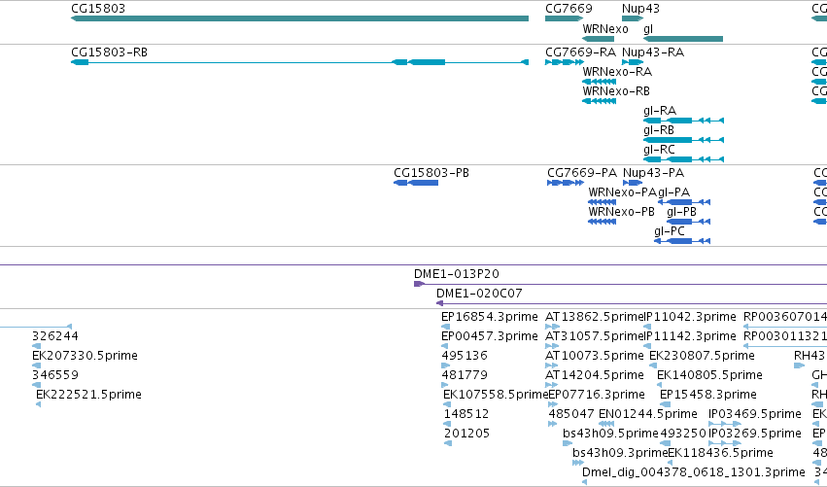Click the AT13862.5prime EST label
This screenshot has height=487, width=827.
(595, 317)
